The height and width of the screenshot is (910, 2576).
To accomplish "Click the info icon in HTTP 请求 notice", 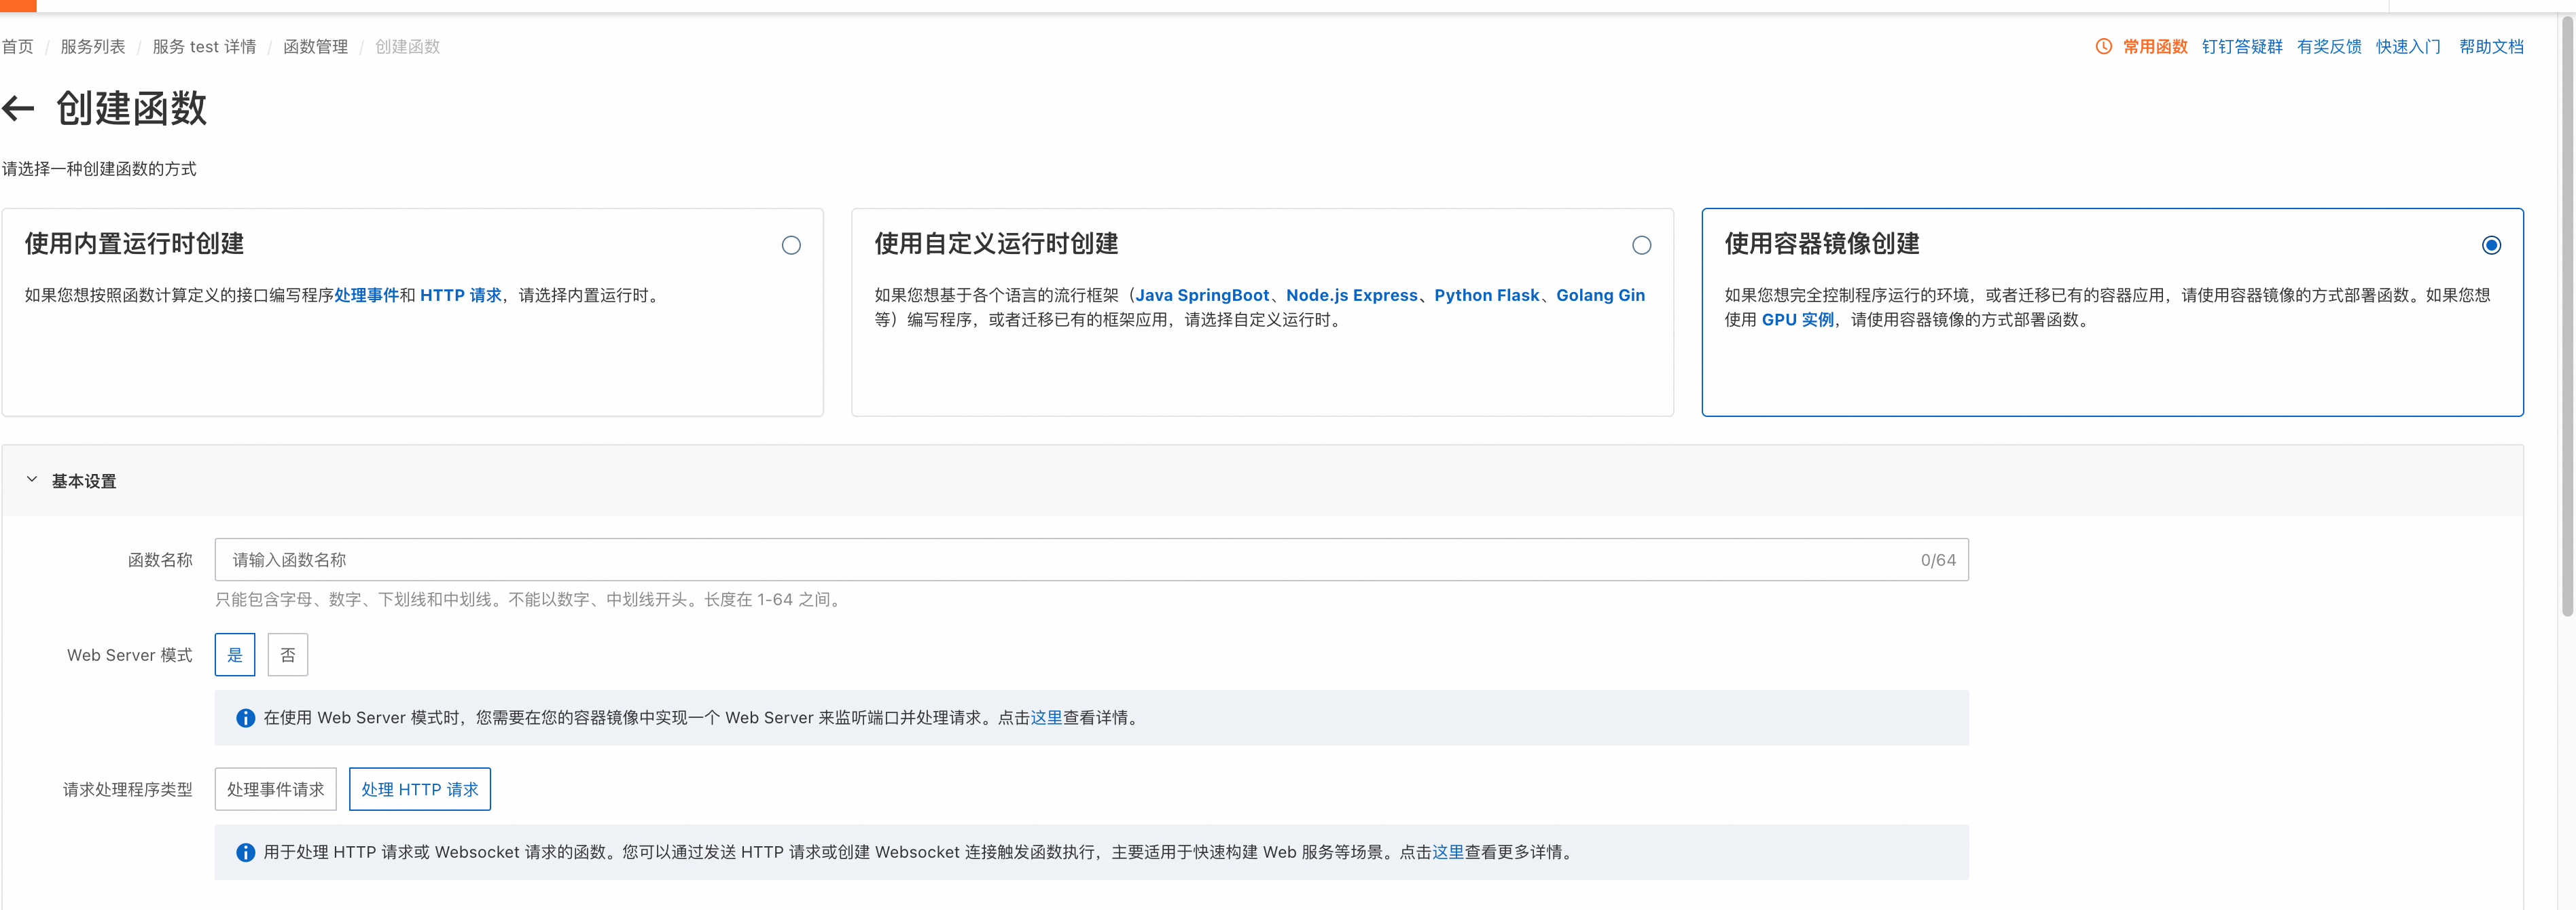I will pos(245,852).
